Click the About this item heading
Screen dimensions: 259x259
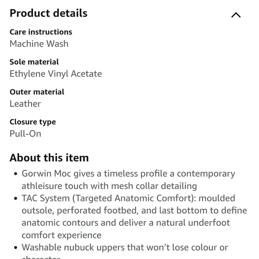49,158
